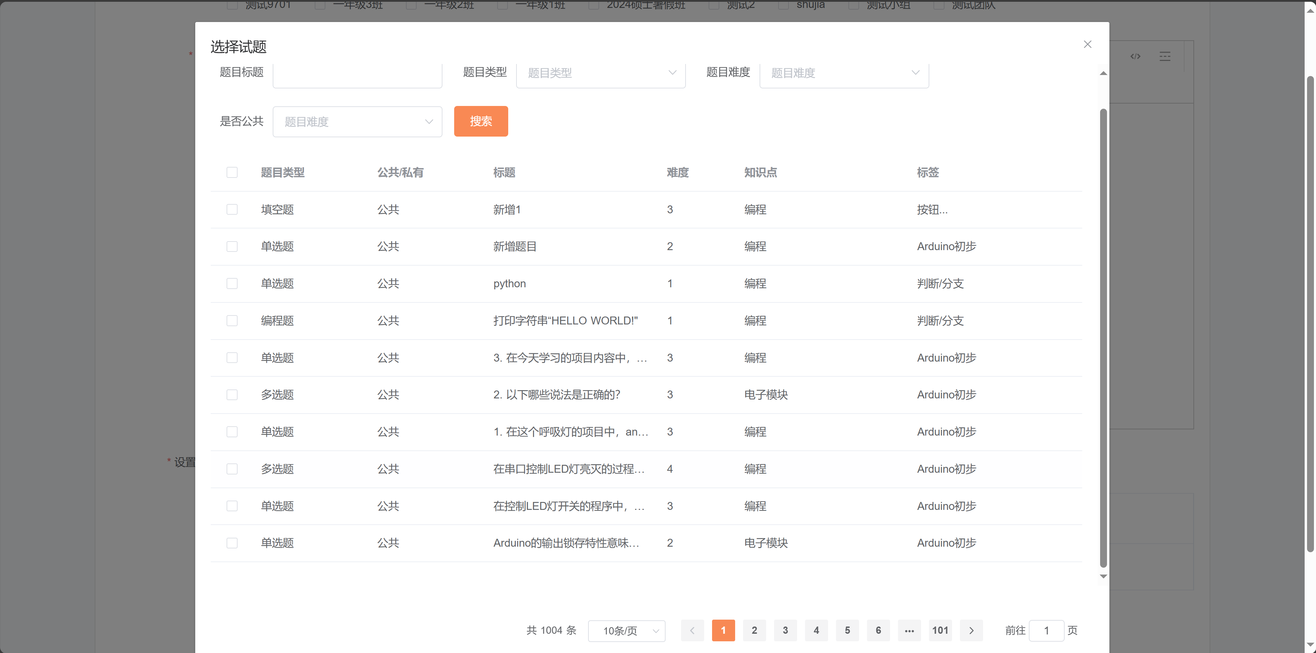Tick checkbox for HELLO WORLD programming question

(x=232, y=321)
